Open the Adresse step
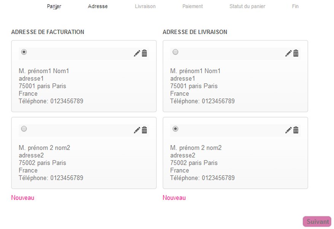The width and height of the screenshot is (334, 229). (98, 6)
